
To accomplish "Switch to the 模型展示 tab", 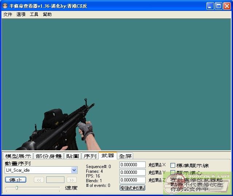I will pos(18,156).
